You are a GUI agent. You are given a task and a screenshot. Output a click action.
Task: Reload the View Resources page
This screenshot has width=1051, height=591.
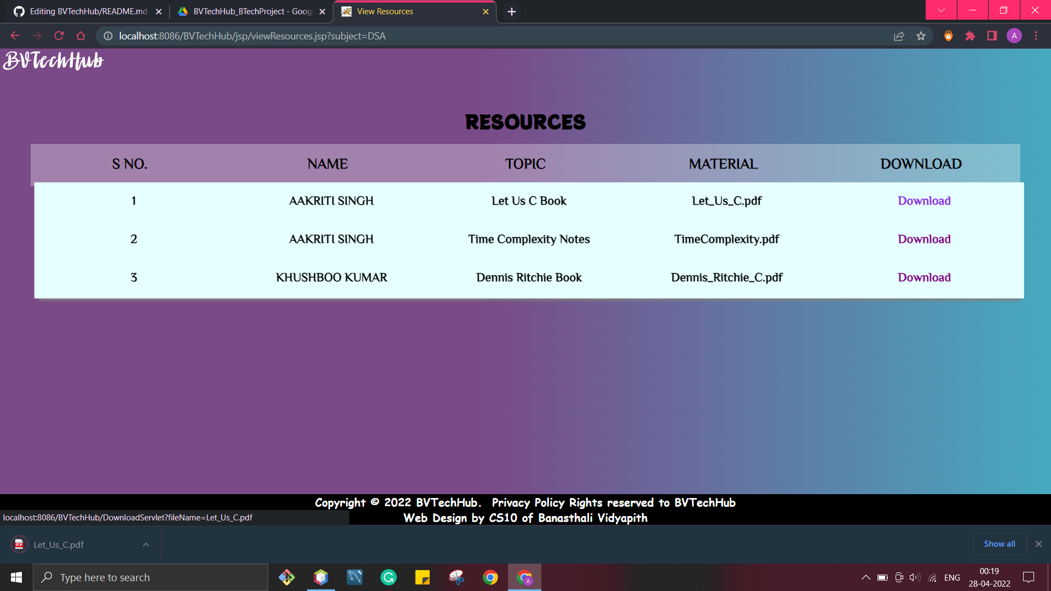[x=59, y=36]
